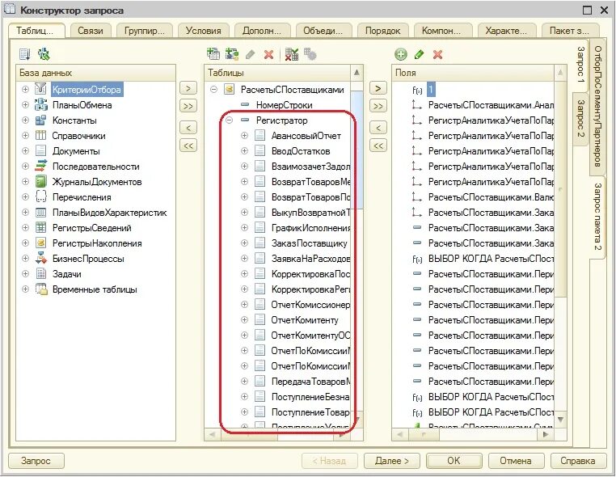Click the green pencil edit field icon above Поля
616x477 pixels.
(420, 54)
